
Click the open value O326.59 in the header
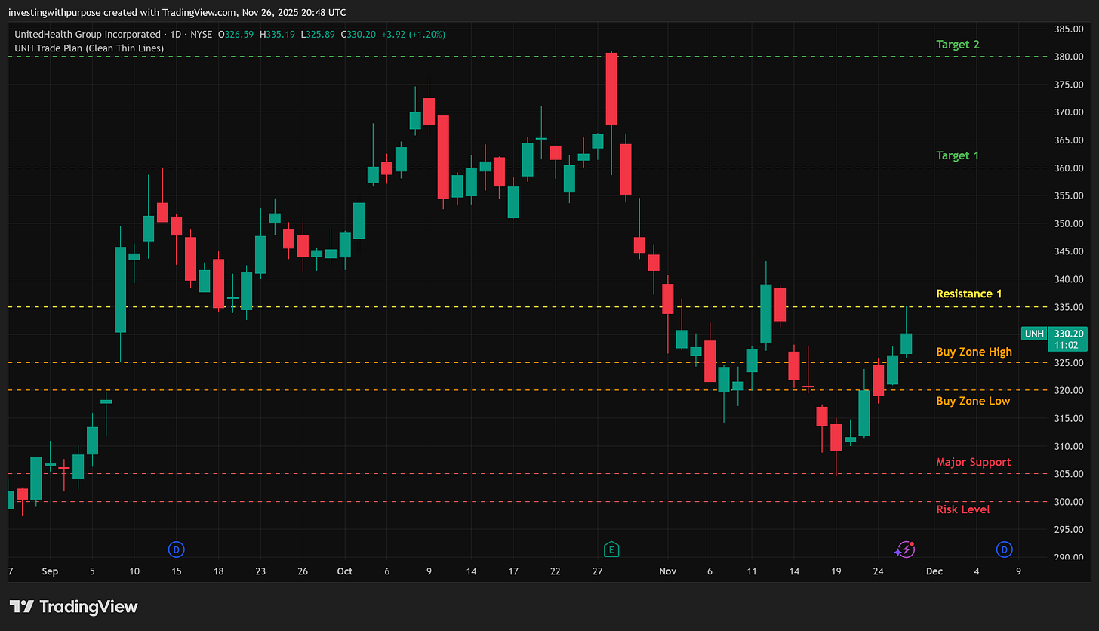point(237,35)
